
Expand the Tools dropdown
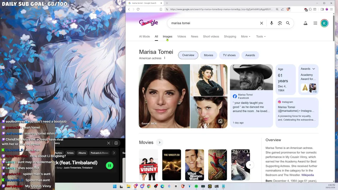[x=261, y=36]
